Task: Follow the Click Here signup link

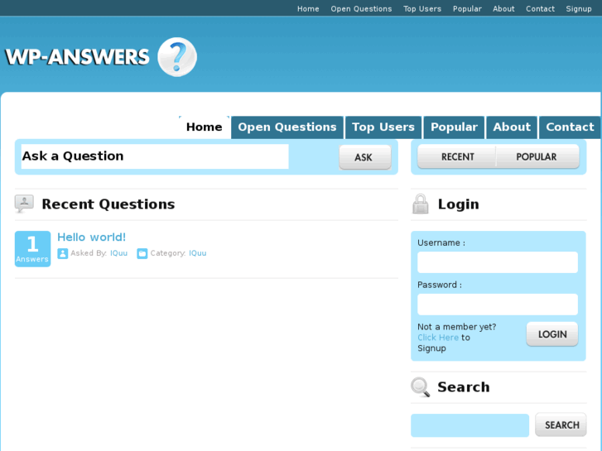Action: [438, 338]
